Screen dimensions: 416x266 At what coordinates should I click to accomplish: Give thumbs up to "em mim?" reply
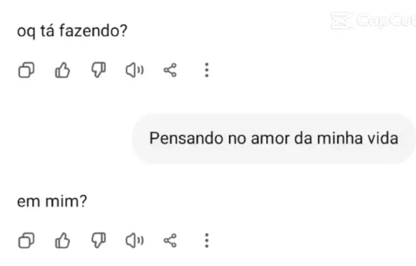coord(62,240)
